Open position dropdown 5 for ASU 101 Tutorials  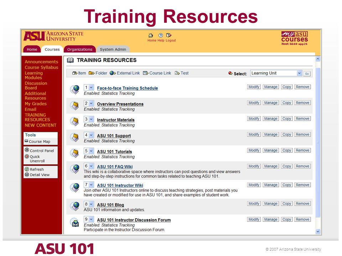[89, 151]
